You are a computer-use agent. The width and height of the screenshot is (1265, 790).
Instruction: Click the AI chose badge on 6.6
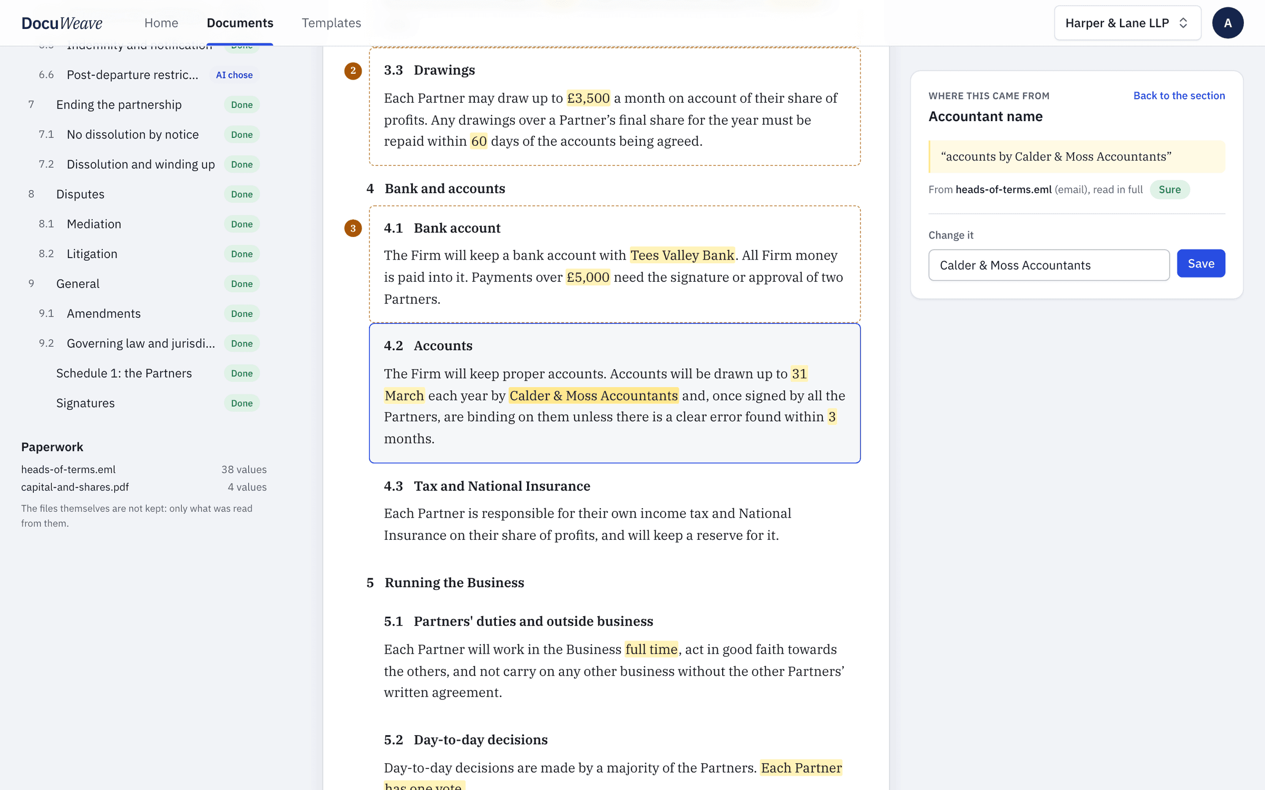[235, 75]
